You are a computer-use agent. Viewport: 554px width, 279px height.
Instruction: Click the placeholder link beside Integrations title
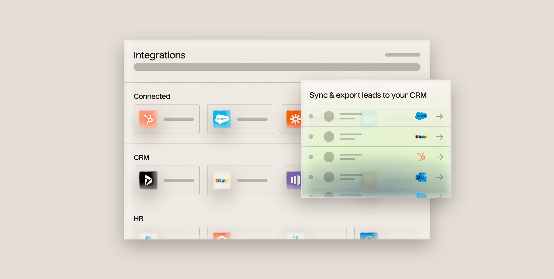tap(402, 55)
